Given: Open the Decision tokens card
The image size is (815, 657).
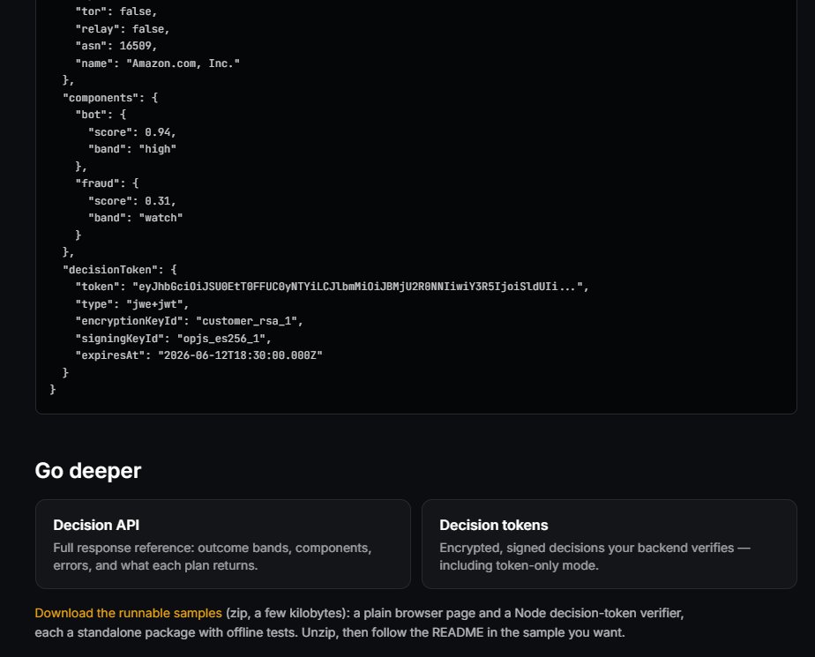Looking at the screenshot, I should [x=609, y=544].
